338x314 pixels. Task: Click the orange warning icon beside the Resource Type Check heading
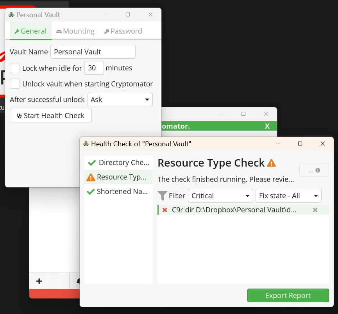[x=271, y=163]
